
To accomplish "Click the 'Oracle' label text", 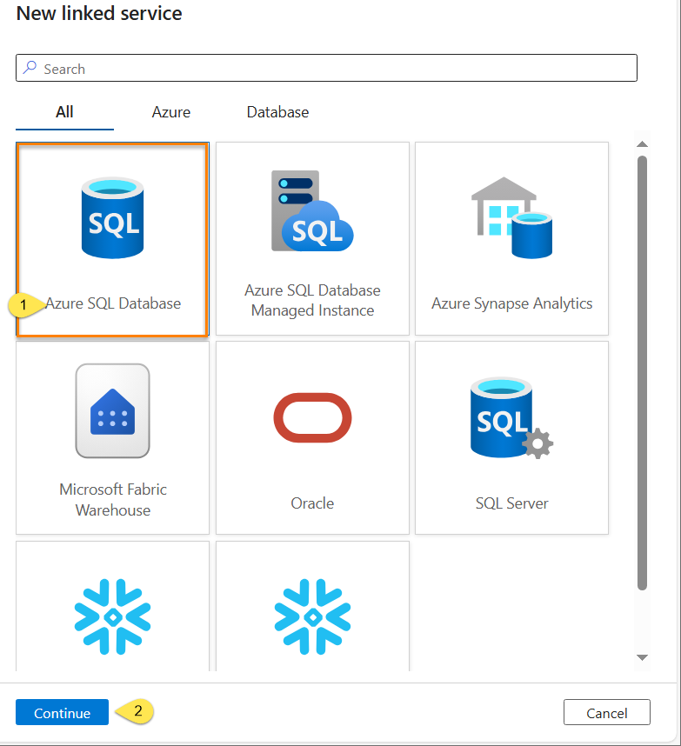I will coord(312,503).
